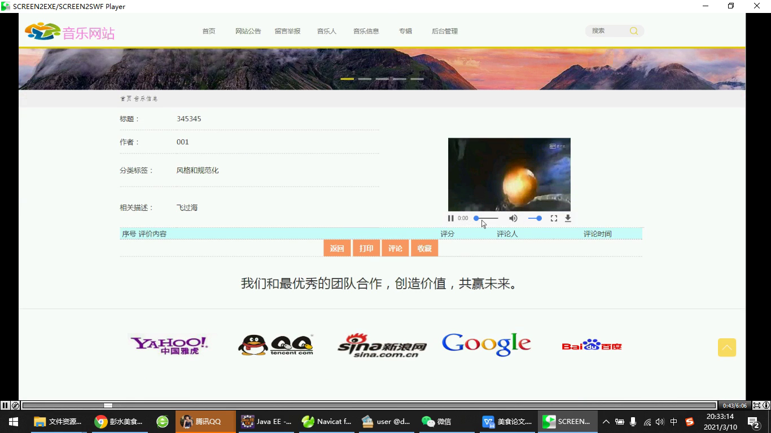Click the SCREEN2SWF player timeline bar
This screenshot has height=433, width=771.
click(x=369, y=405)
